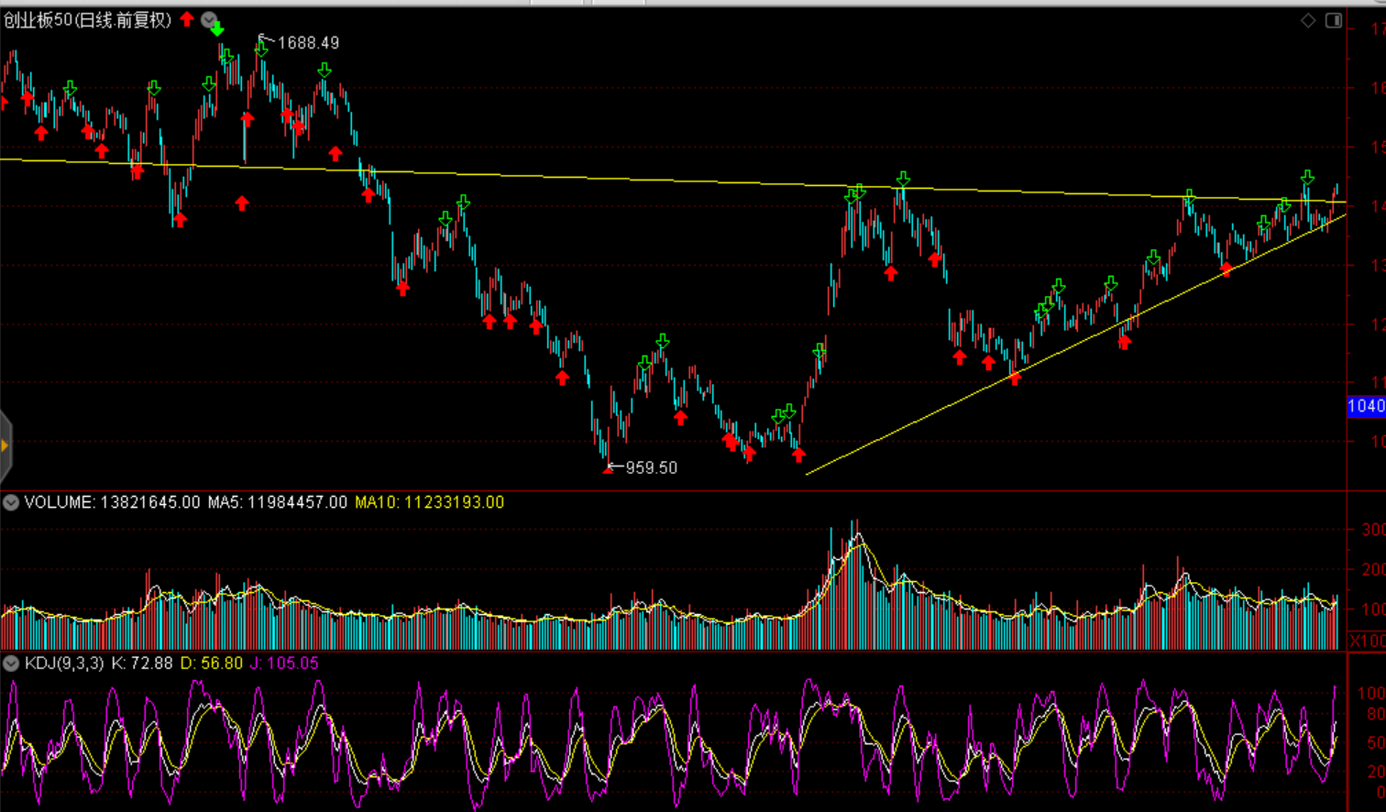Click the red triangle marker at 959.50 low
Viewport: 1386px width, 812px height.
pyautogui.click(x=608, y=469)
